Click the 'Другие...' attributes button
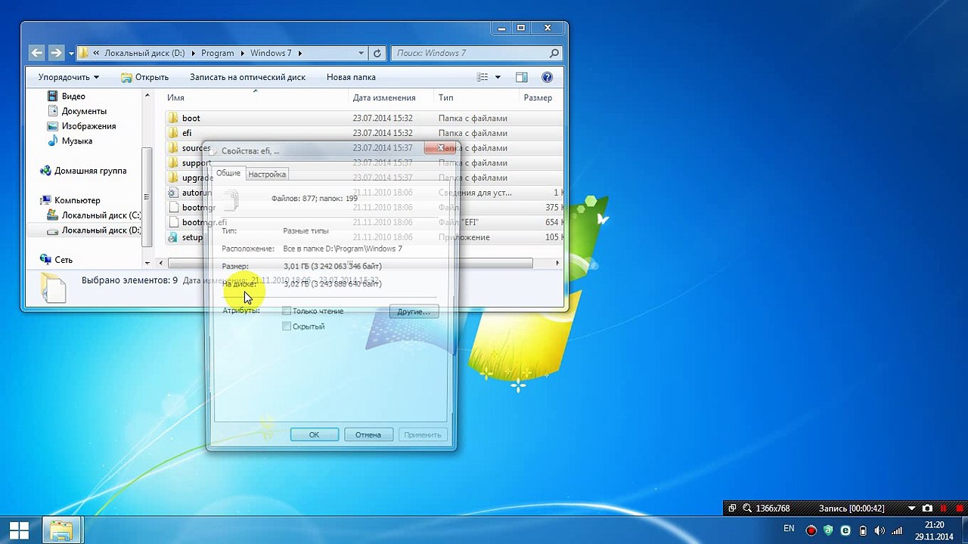The width and height of the screenshot is (968, 544). pyautogui.click(x=414, y=311)
